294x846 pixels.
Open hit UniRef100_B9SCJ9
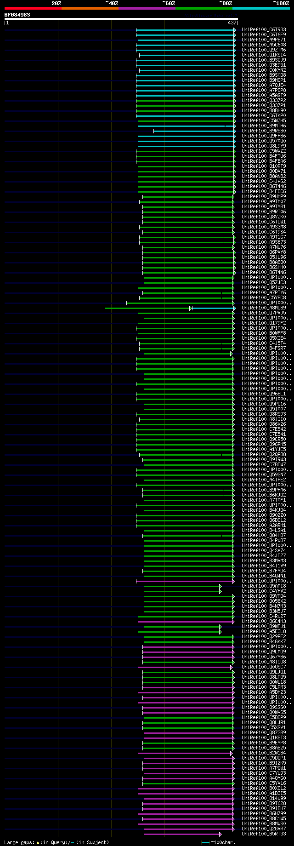(x=264, y=60)
